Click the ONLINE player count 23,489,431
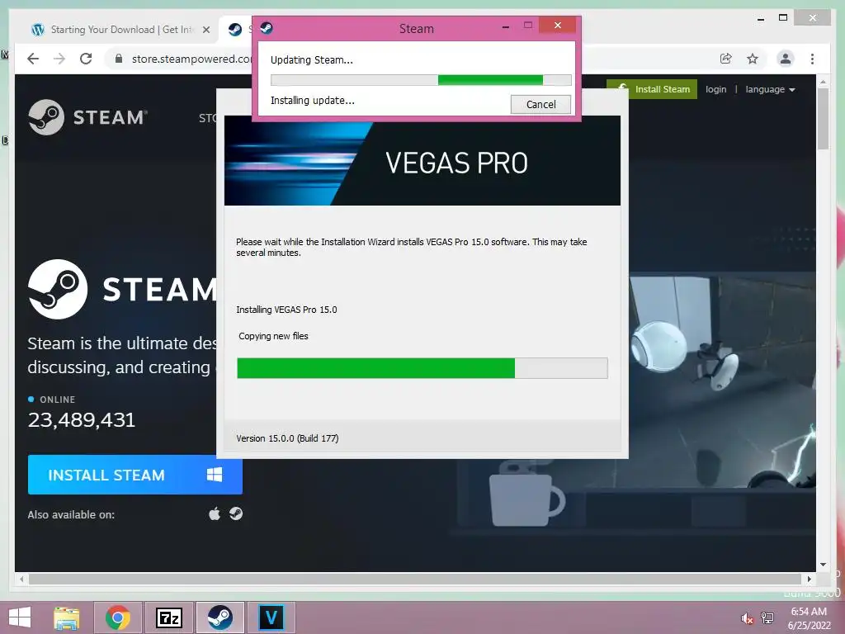This screenshot has width=845, height=634. click(x=82, y=420)
